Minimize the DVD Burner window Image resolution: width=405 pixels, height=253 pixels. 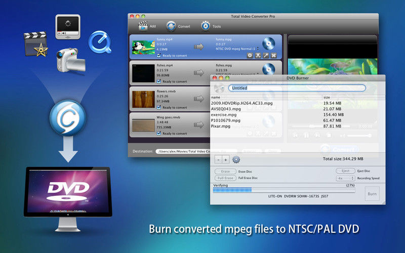point(221,78)
